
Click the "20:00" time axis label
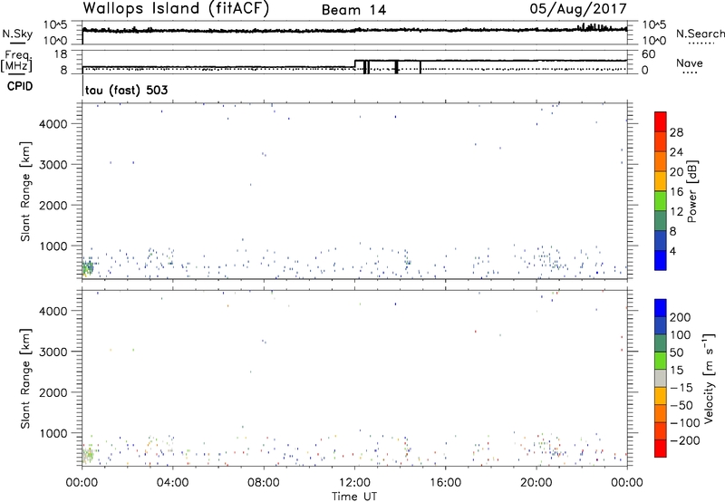[536, 483]
